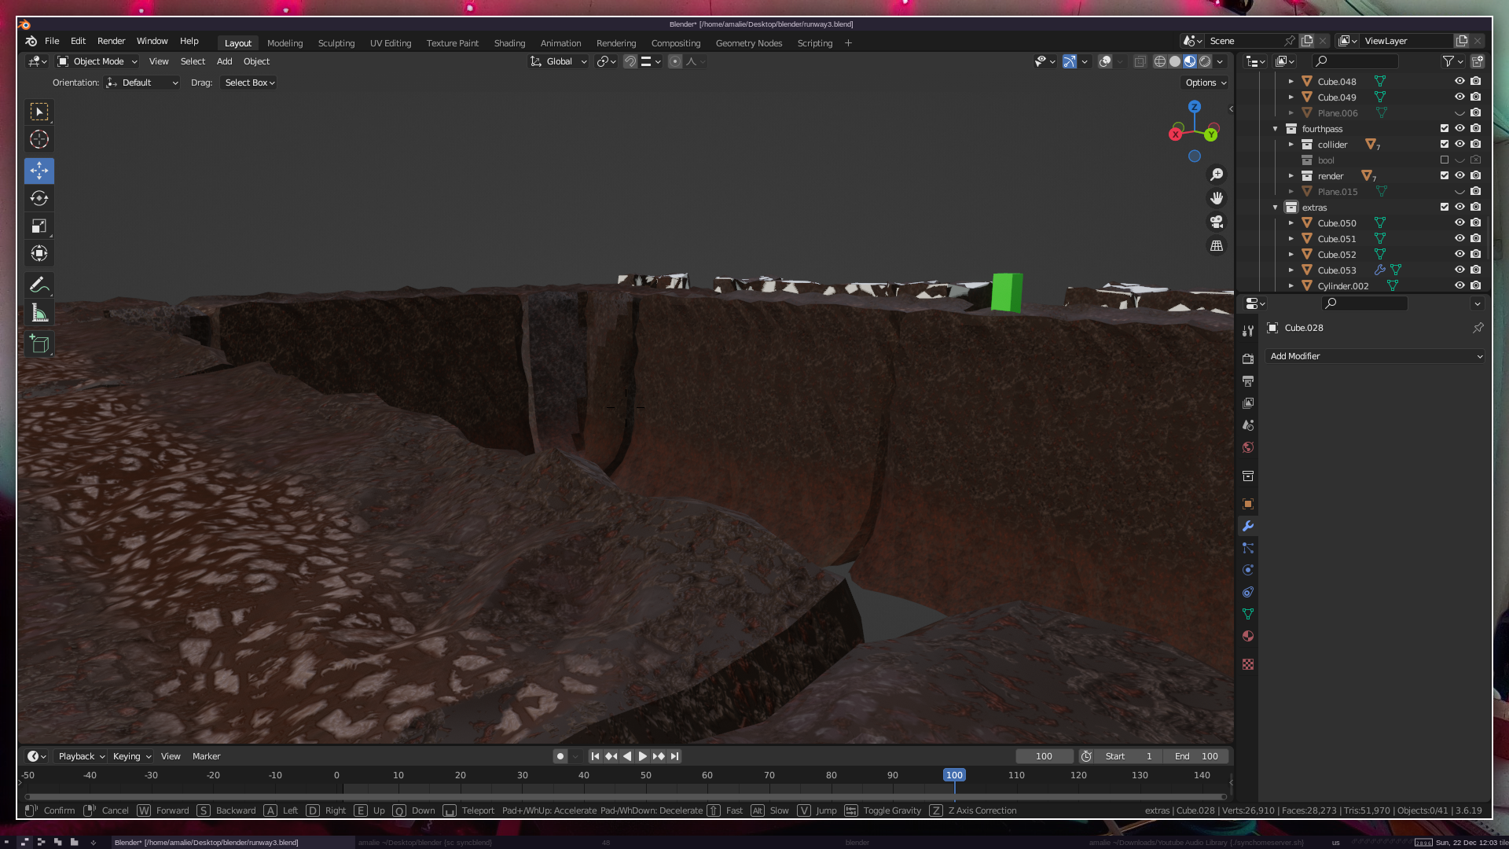The image size is (1509, 849).
Task: Collapse the extras collection
Action: pyautogui.click(x=1275, y=208)
